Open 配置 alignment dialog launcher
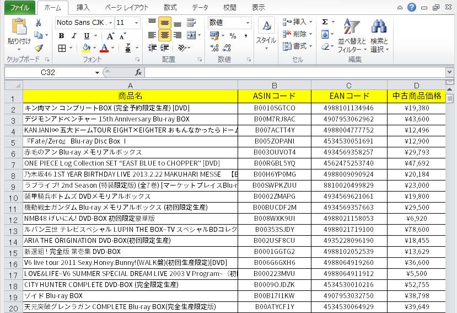This screenshot has width=457, height=313. (x=200, y=60)
